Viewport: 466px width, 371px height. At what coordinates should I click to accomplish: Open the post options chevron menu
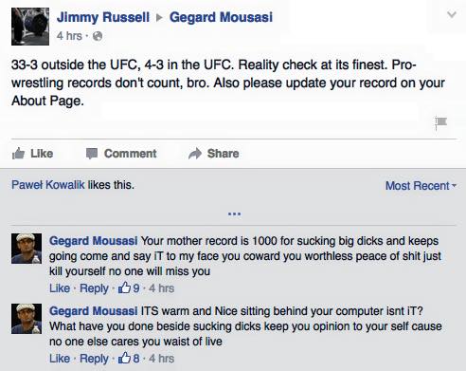pyautogui.click(x=452, y=14)
